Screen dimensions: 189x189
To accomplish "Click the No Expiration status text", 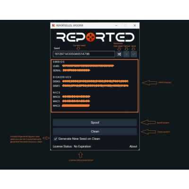I will 82,146.
